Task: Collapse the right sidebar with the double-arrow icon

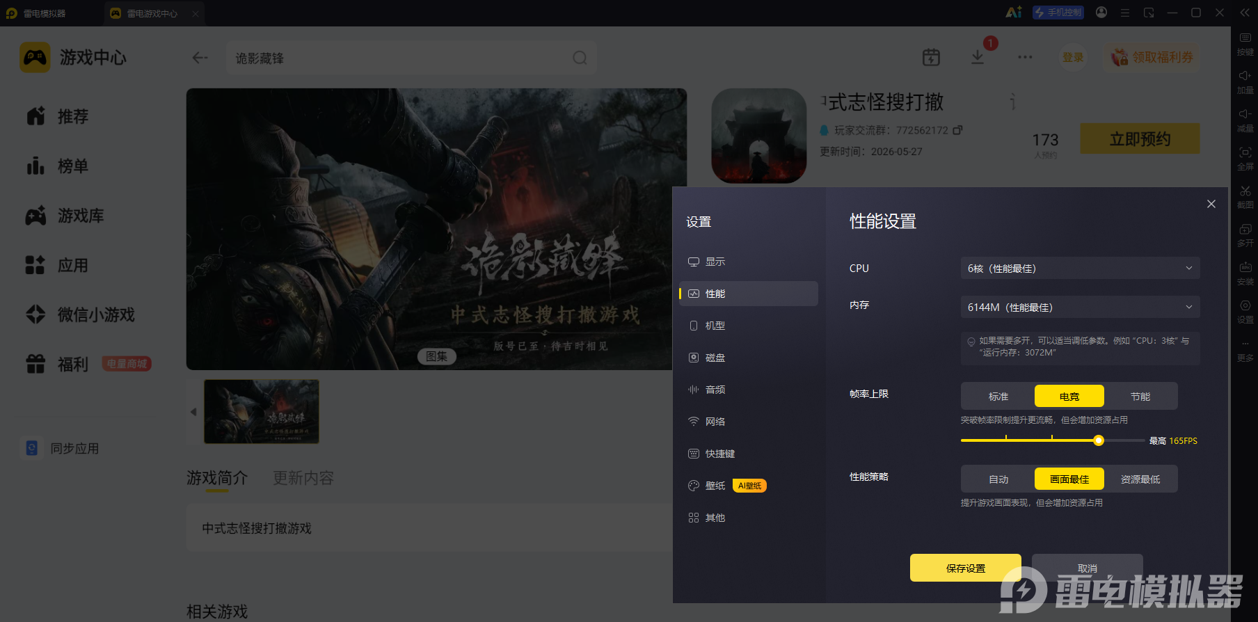Action: [1245, 13]
